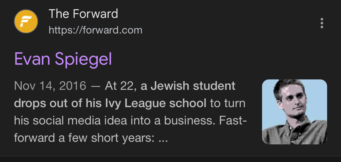Click "forward.com" domain in the URL
This screenshot has width=341, height=162.
pos(110,30)
